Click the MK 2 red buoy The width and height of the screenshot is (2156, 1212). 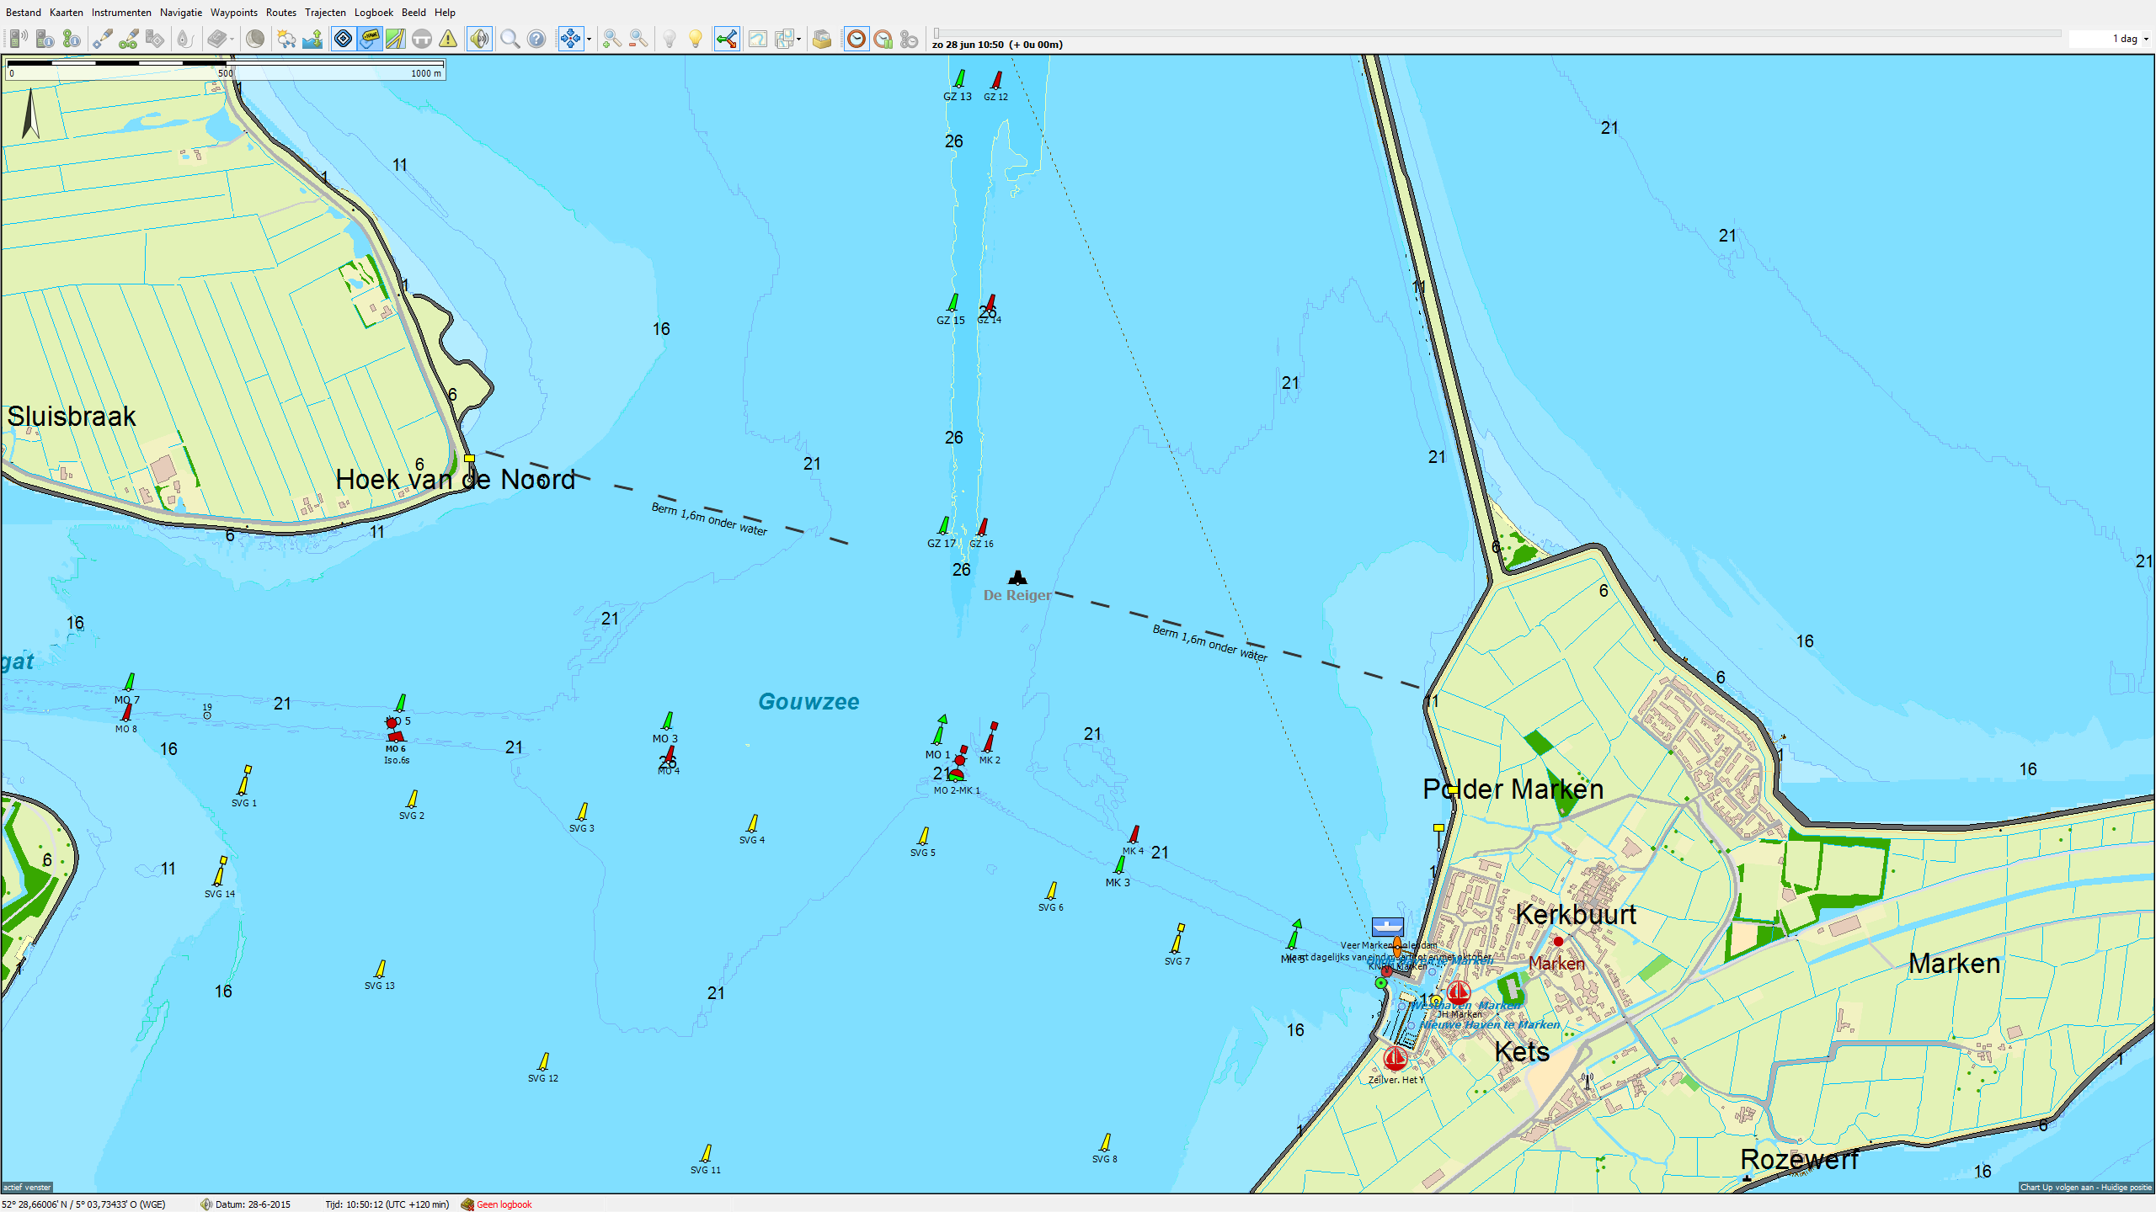[990, 737]
